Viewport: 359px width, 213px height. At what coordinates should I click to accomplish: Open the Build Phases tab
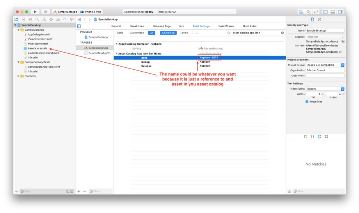[226, 26]
